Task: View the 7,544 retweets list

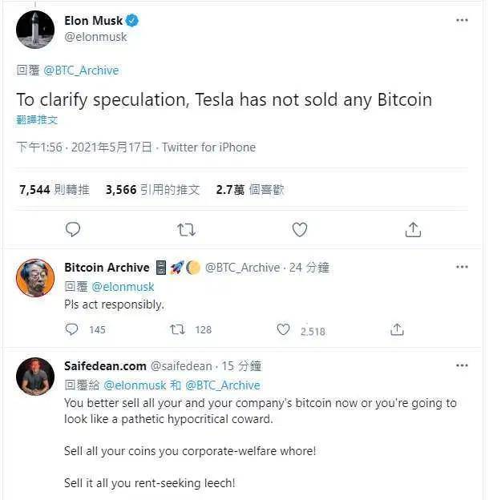Action: tap(55, 190)
